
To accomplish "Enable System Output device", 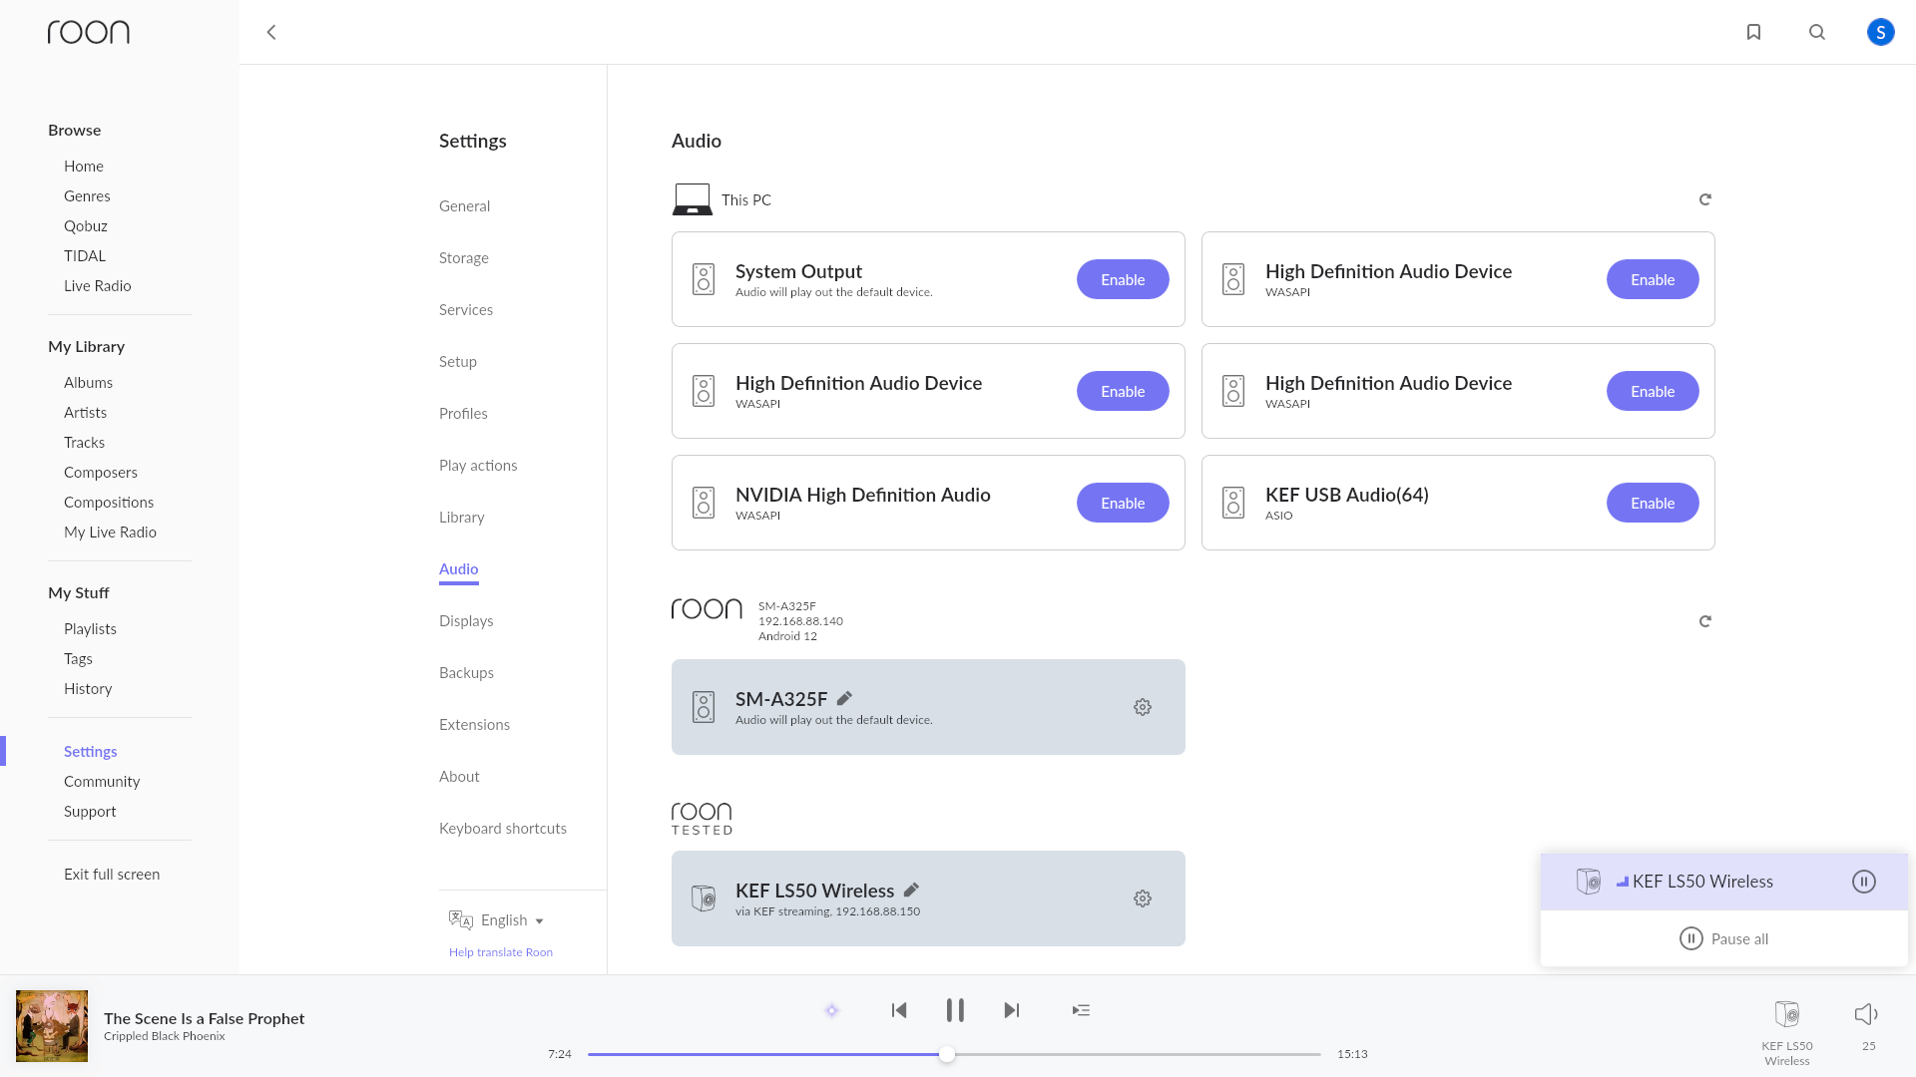I will coord(1123,279).
